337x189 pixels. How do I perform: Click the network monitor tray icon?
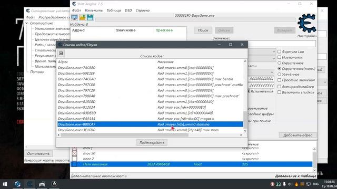point(309,184)
